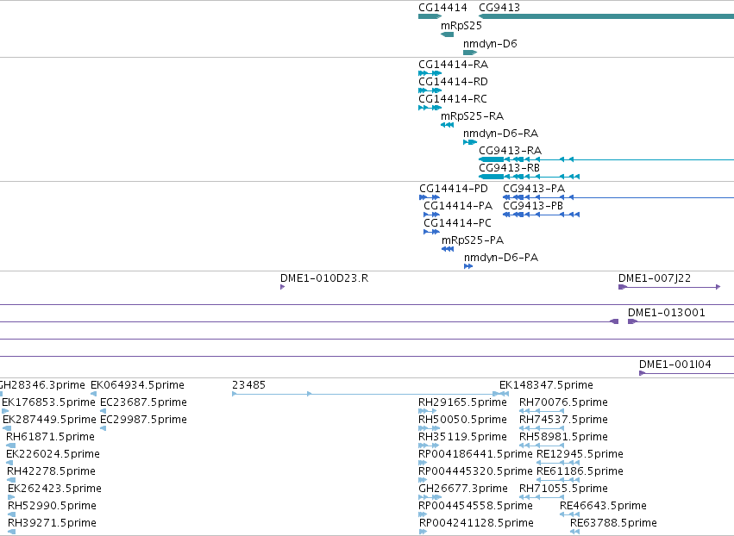Viewport: 734px width, 536px height.
Task: Click EST GH26677.3prime
Action: point(463,489)
